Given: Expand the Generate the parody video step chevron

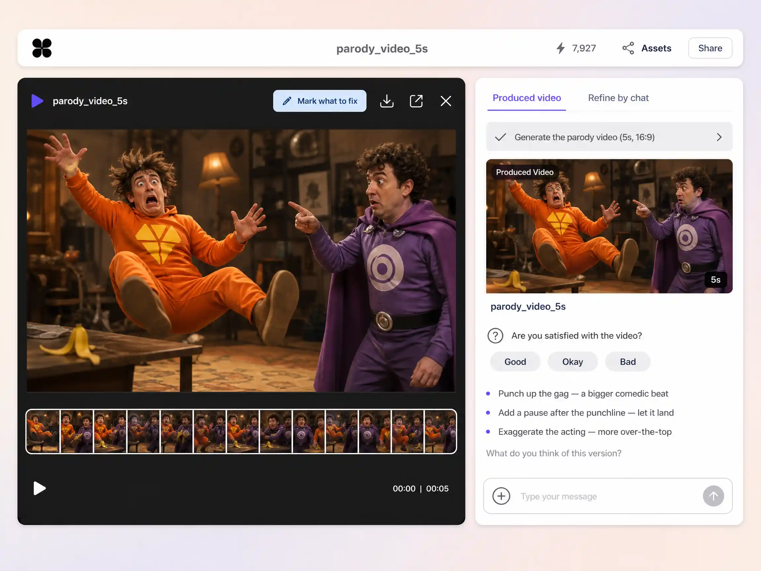Looking at the screenshot, I should point(719,137).
